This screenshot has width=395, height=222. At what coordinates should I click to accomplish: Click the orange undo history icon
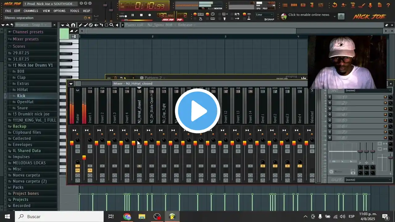click(335, 5)
